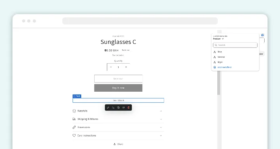Click the Shipping & Returns truck icon
The height and width of the screenshot is (149, 280).
point(74,119)
